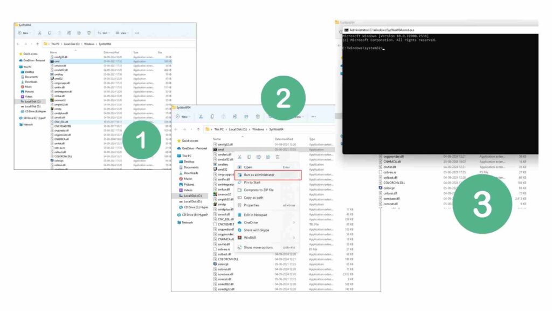Click Show more options in the context menu
552x311 pixels.
pyautogui.click(x=258, y=247)
